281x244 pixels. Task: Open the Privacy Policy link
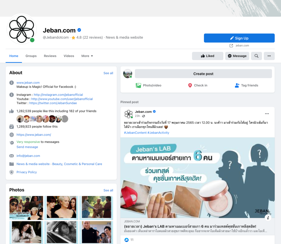click(27, 172)
